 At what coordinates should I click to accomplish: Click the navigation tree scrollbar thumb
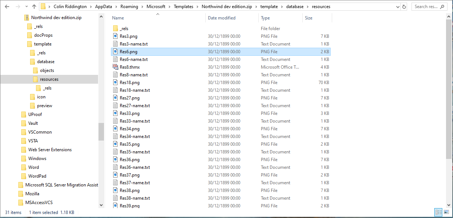101,132
